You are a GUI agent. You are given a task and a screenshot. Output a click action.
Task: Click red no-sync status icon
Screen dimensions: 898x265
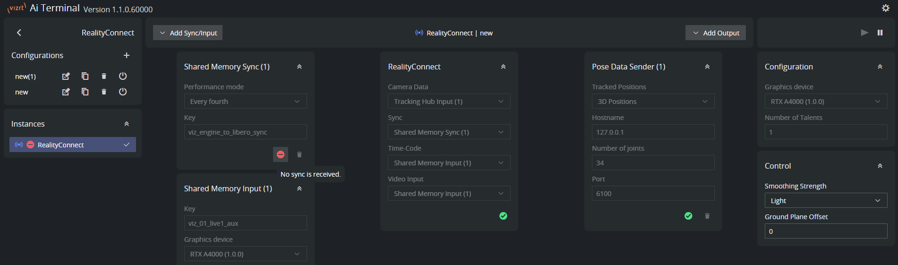[281, 154]
